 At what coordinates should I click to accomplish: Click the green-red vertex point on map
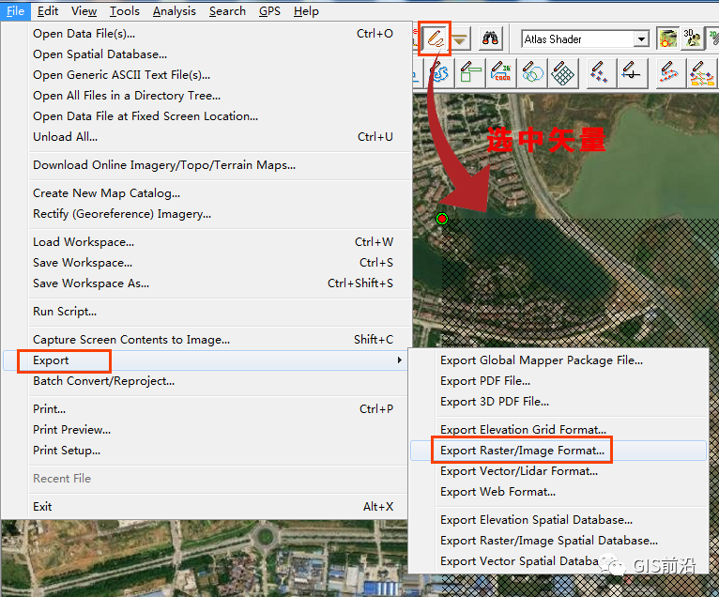[442, 219]
